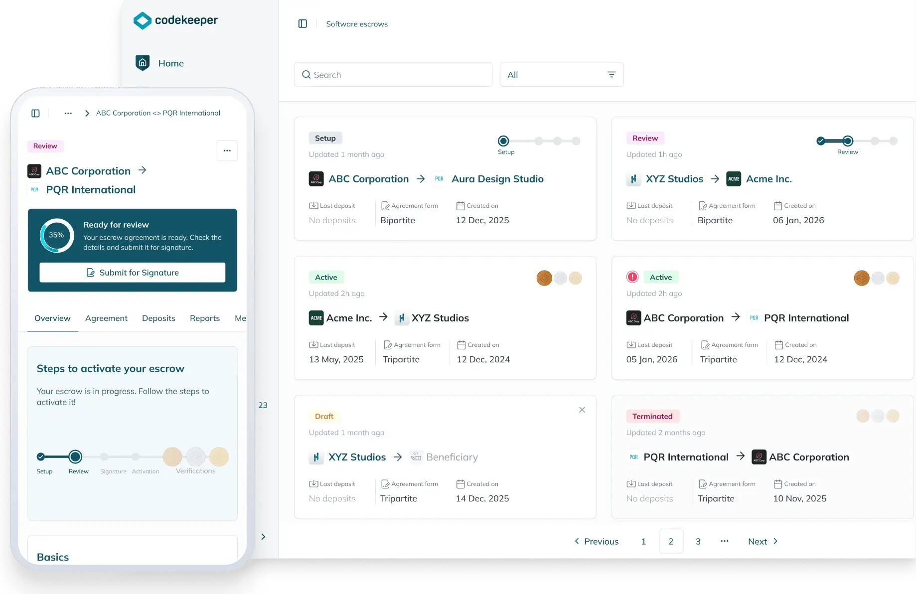
Task: Switch to the Agreement tab
Action: [x=106, y=318]
